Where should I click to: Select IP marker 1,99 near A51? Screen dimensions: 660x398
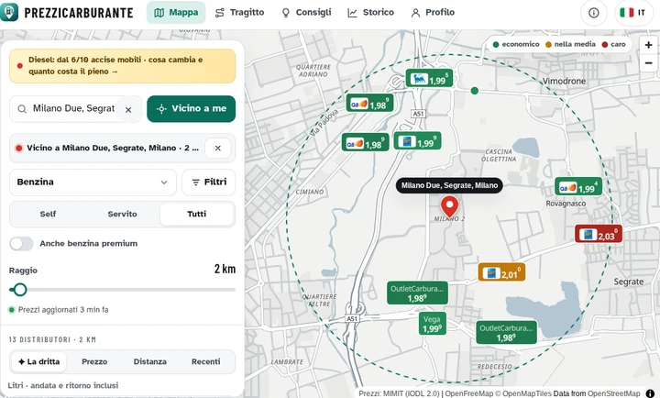pyautogui.click(x=418, y=141)
